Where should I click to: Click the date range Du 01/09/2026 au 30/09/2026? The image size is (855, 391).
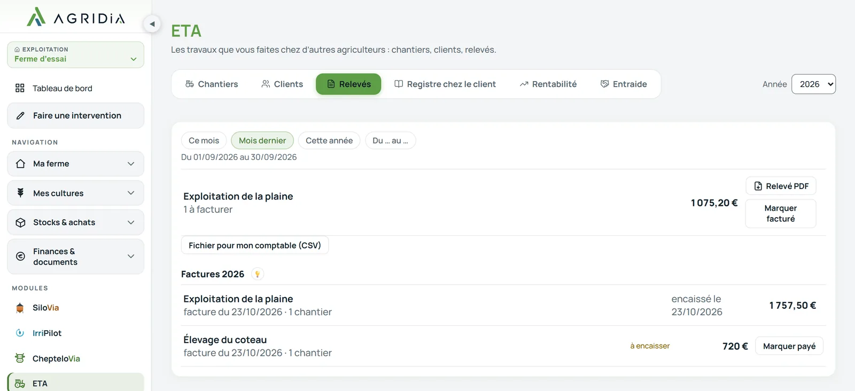pyautogui.click(x=239, y=157)
